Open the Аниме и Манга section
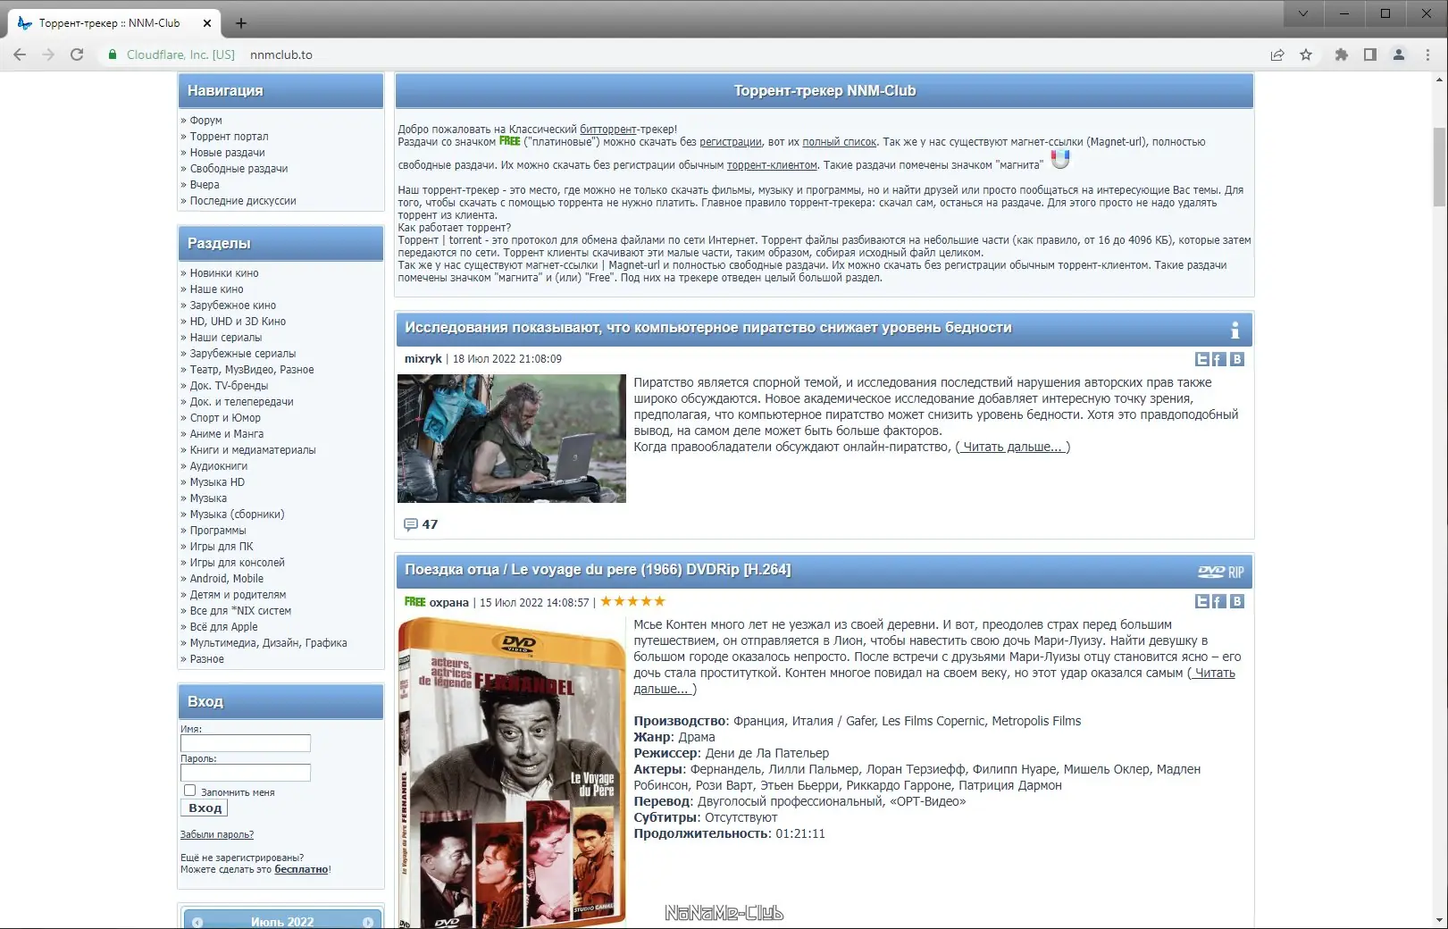 click(x=227, y=434)
